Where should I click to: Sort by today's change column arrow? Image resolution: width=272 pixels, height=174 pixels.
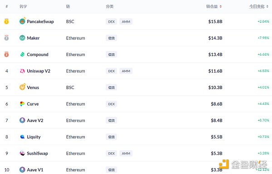click(267, 6)
